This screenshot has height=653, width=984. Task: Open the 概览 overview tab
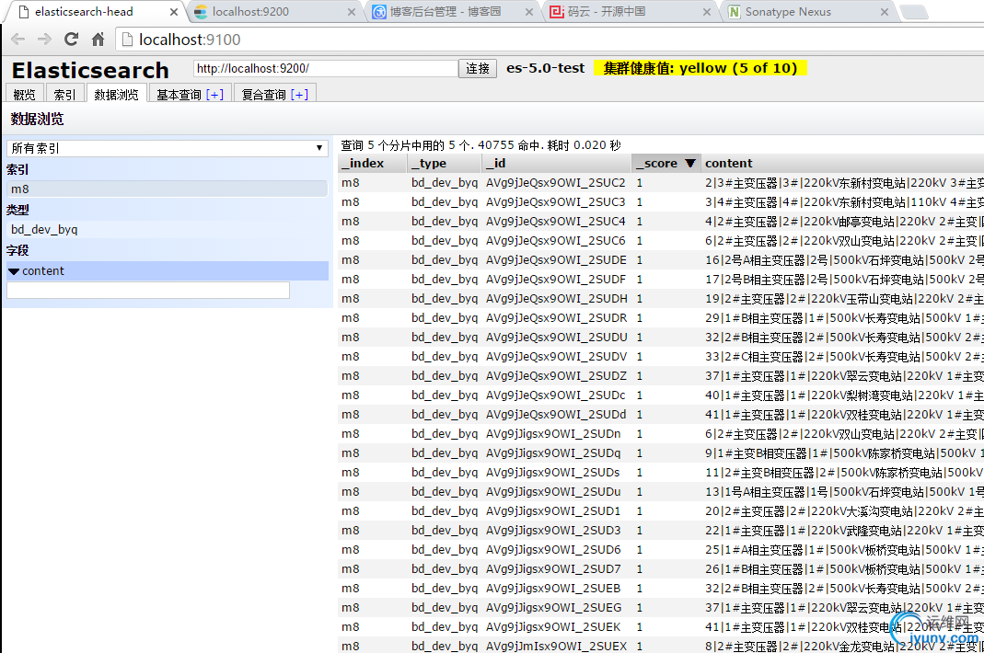point(25,94)
